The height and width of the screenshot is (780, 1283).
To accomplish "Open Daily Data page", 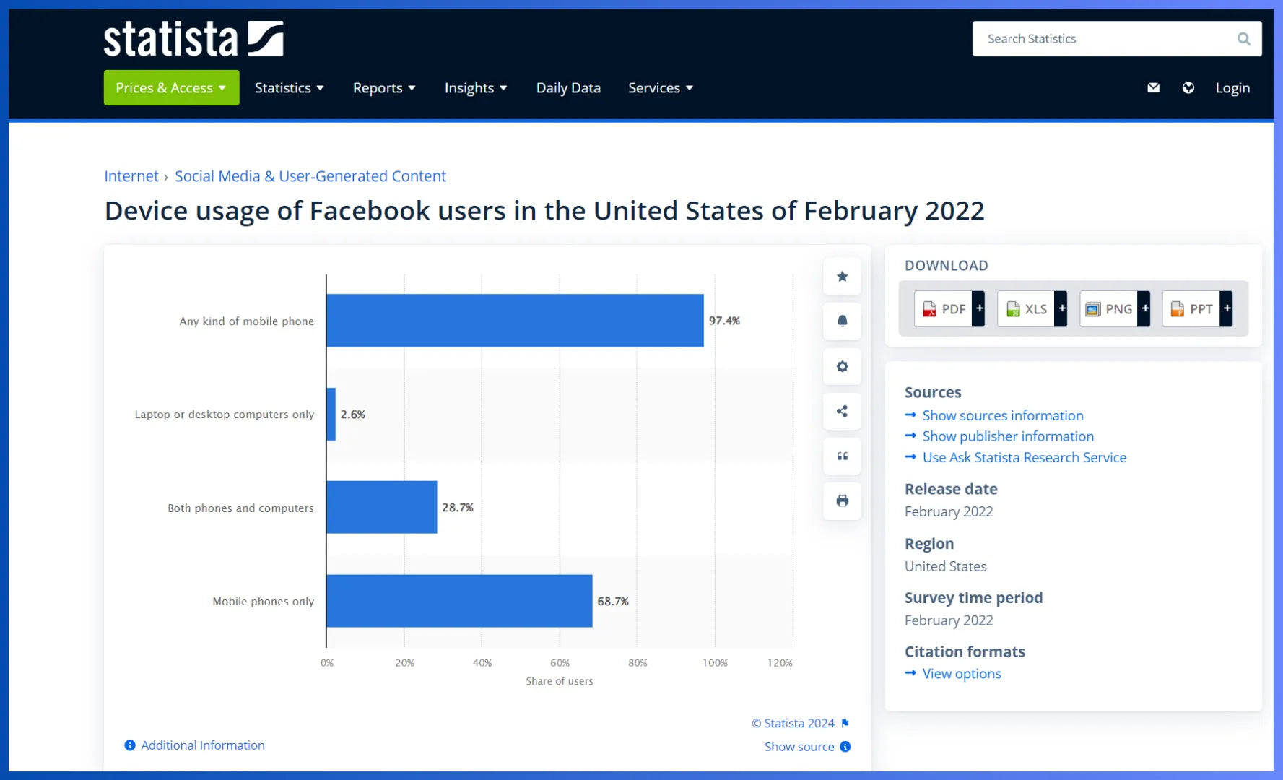I will coord(568,88).
